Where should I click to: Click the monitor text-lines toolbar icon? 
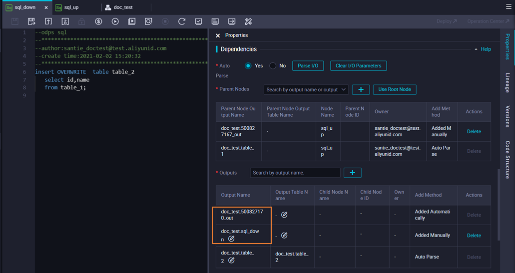(215, 21)
